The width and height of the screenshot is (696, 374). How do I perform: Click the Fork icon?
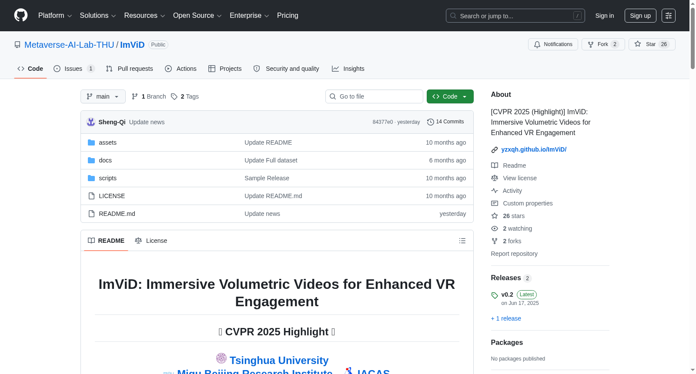[x=591, y=44]
